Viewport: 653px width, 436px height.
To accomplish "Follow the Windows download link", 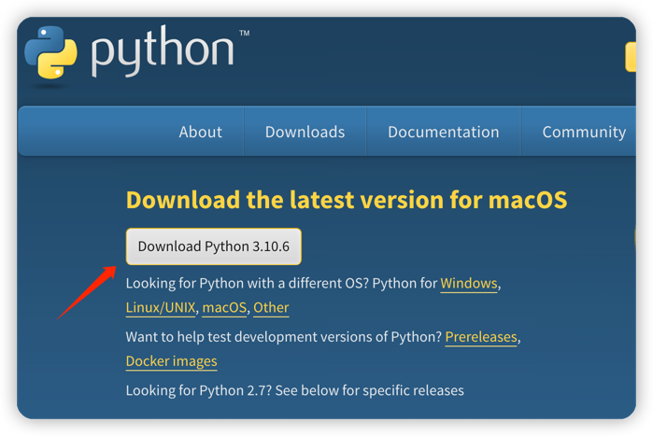I will [468, 283].
